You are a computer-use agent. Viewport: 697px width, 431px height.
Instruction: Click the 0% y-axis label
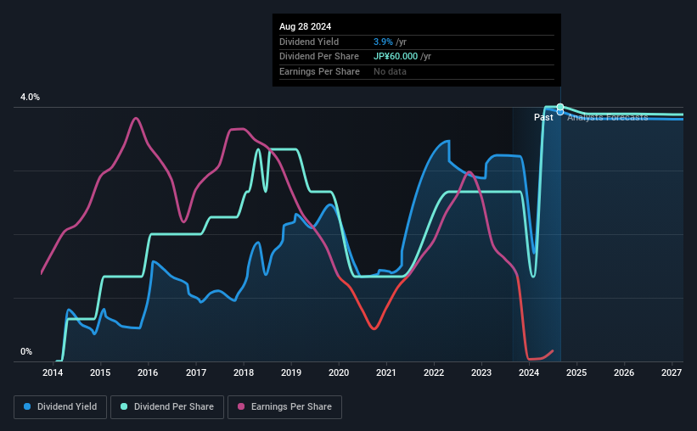coord(26,351)
